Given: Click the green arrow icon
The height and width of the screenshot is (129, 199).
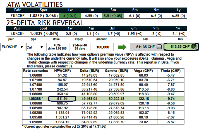Looking at the screenshot, I should 123,47.
